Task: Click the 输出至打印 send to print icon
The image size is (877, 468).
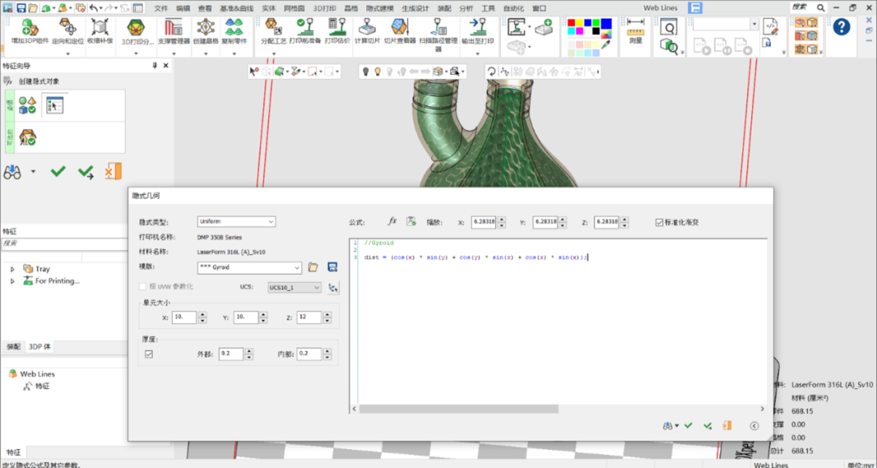Action: tap(477, 27)
